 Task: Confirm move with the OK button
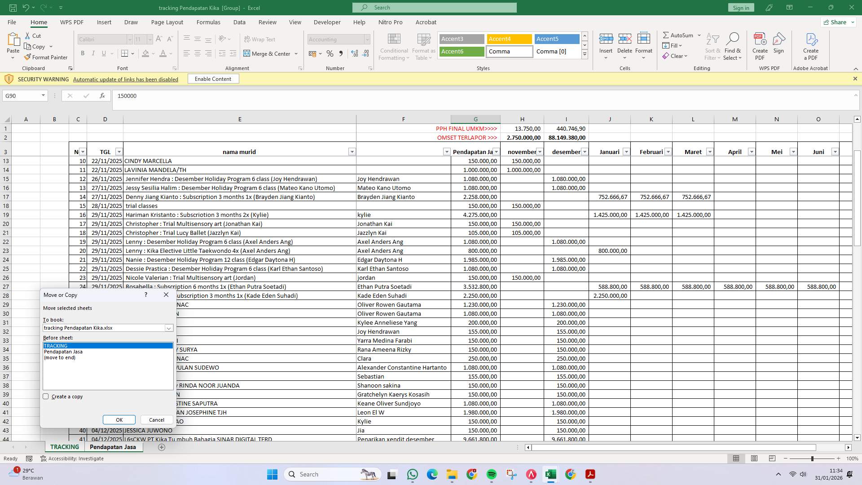(119, 419)
